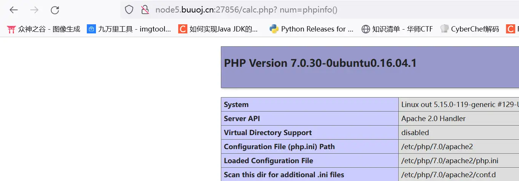Viewport: 519px width, 181px height.
Task: Open the Python Releases bookmark
Action: tap(311, 29)
